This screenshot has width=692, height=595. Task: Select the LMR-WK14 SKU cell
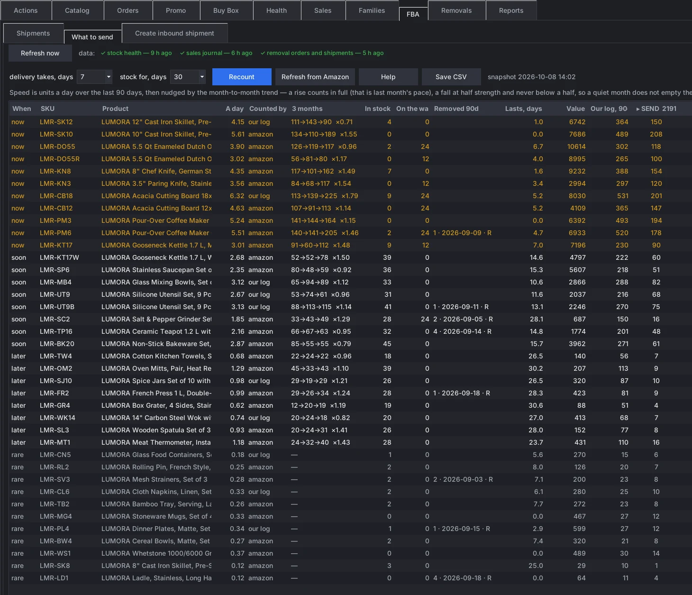(x=57, y=418)
